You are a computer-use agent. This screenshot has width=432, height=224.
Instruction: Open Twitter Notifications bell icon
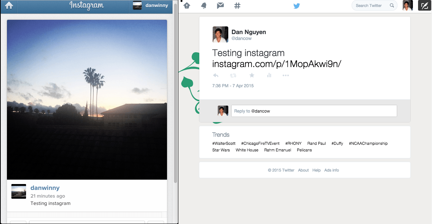tap(204, 5)
